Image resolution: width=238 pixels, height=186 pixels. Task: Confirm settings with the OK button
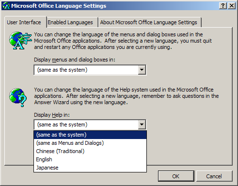point(176,176)
